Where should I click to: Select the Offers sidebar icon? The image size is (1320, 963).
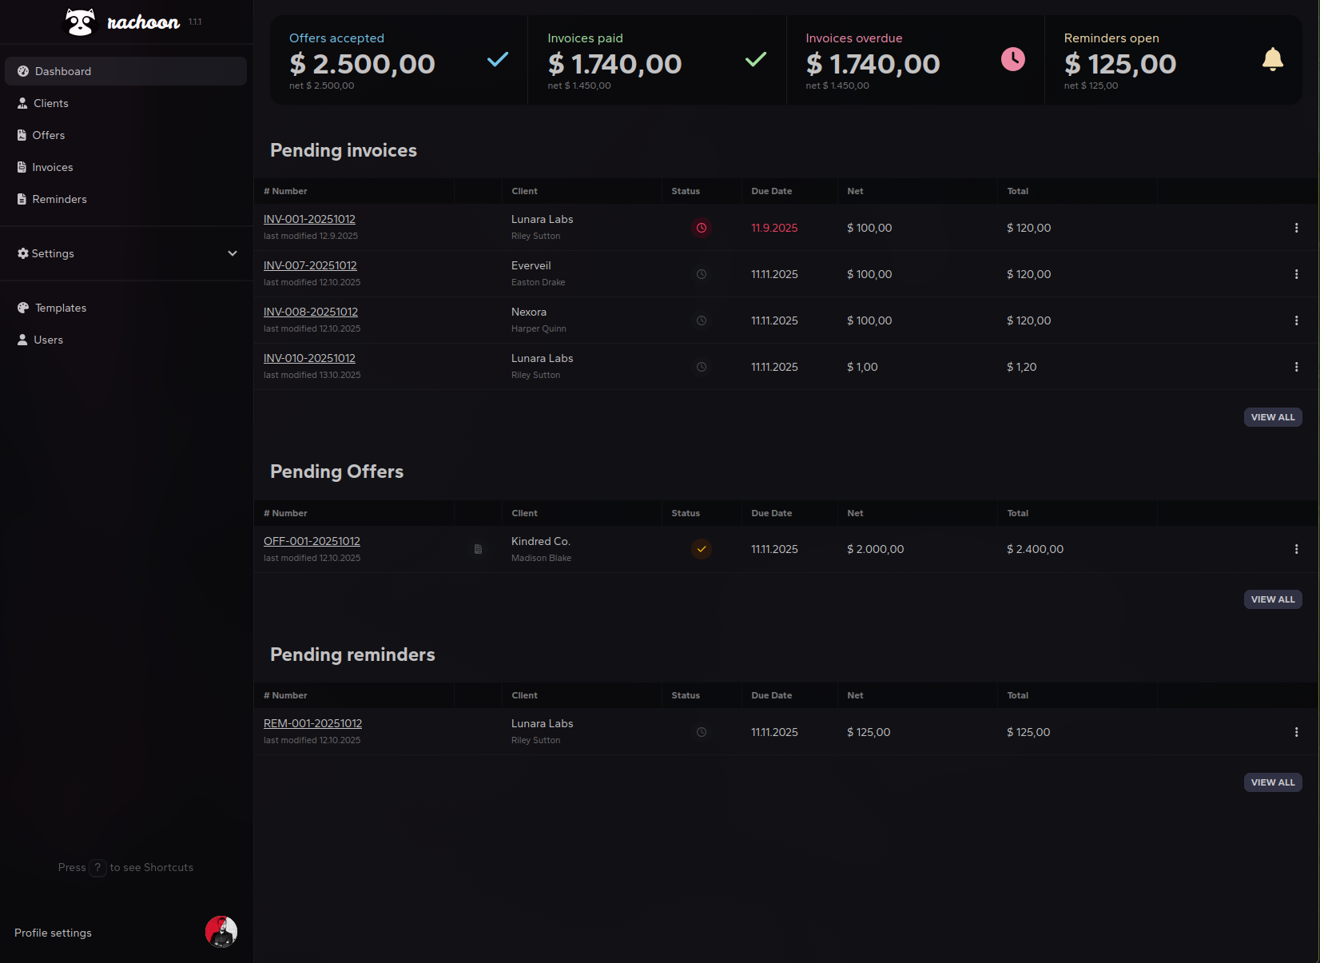[22, 135]
